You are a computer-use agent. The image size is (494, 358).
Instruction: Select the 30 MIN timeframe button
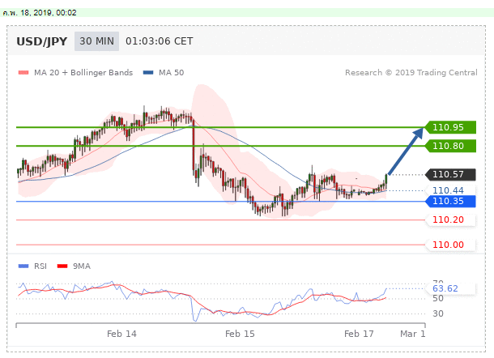96,41
